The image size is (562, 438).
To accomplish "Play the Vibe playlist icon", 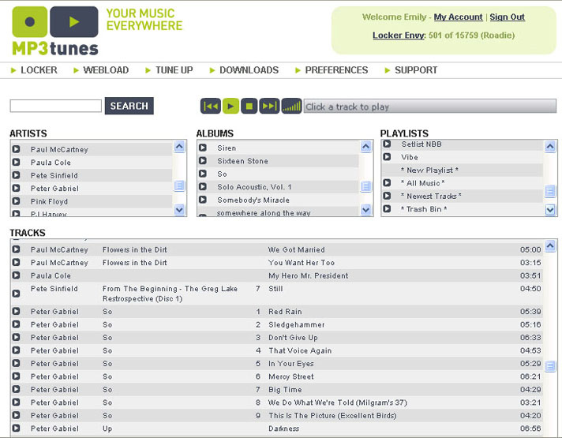I will [x=387, y=156].
